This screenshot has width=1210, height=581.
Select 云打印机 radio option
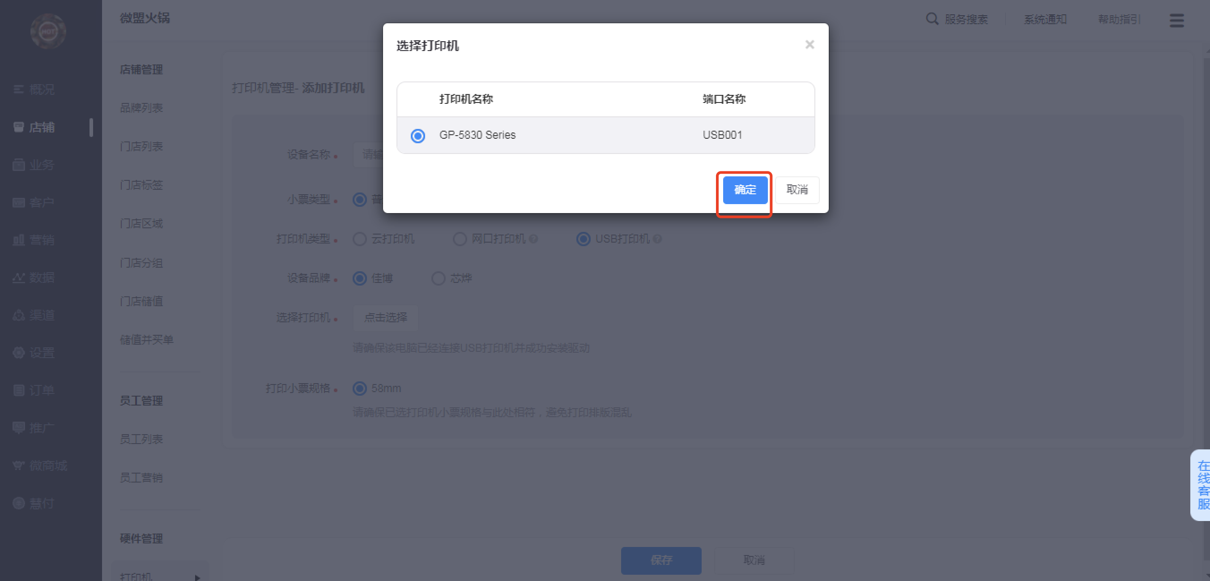(360, 239)
